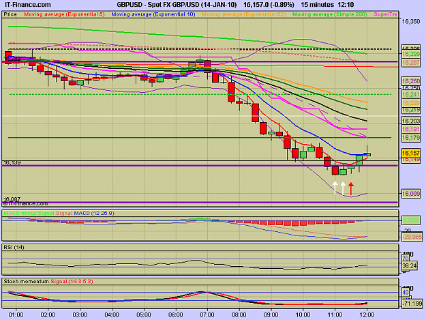Click the 16,087 support level label
This screenshot has width=426, height=320.
(x=12, y=199)
